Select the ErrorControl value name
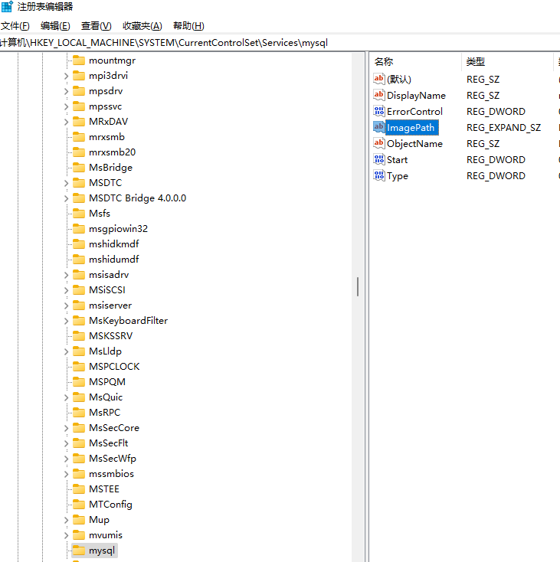The width and height of the screenshot is (560, 562). [414, 112]
